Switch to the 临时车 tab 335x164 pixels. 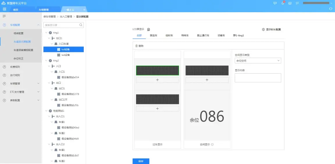[x=169, y=35]
